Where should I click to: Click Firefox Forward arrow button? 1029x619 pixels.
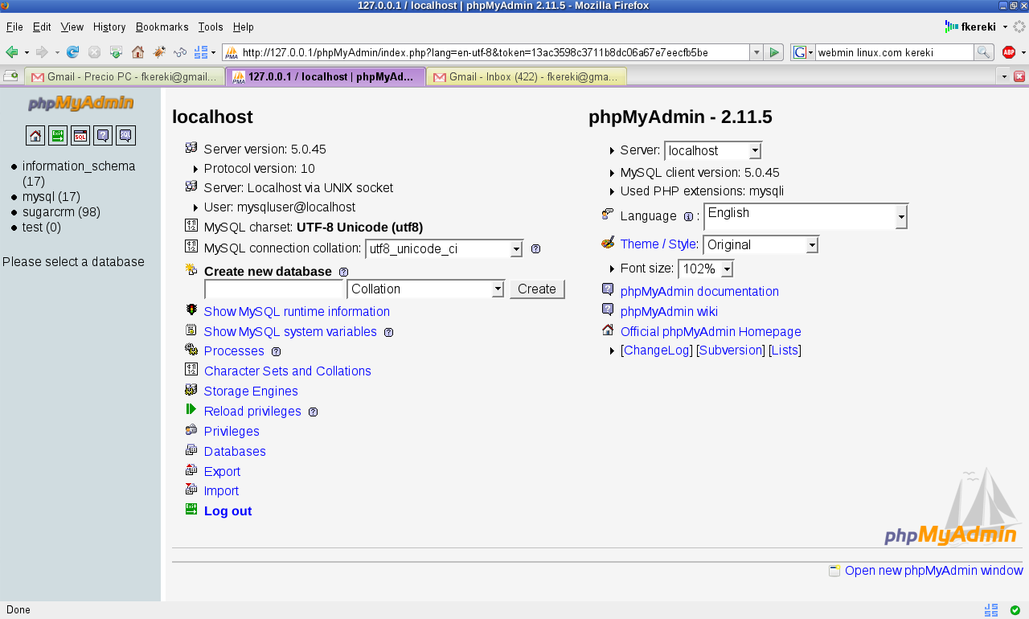[42, 52]
